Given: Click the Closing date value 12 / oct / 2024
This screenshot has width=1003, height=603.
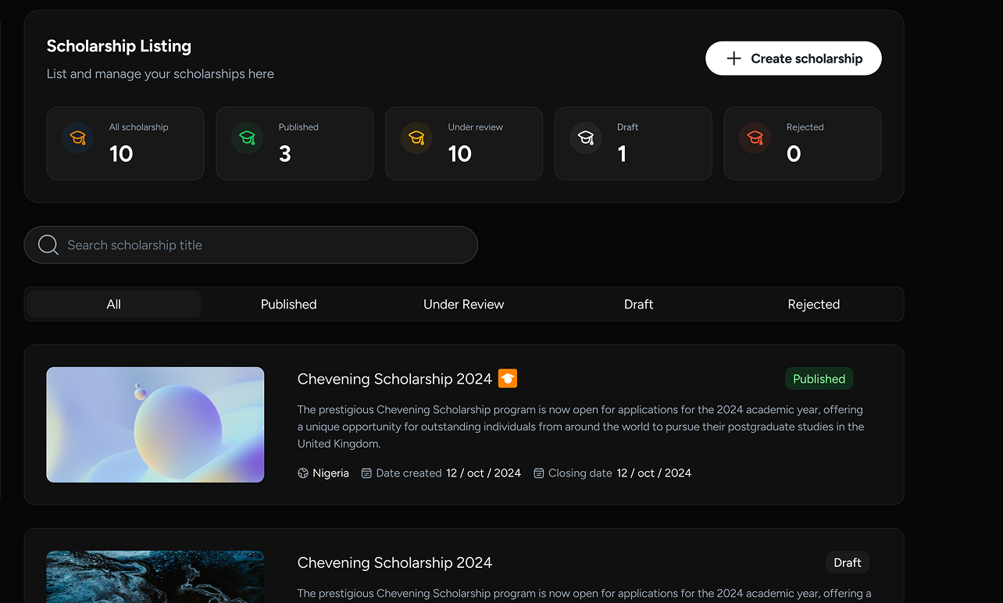Looking at the screenshot, I should click(654, 473).
